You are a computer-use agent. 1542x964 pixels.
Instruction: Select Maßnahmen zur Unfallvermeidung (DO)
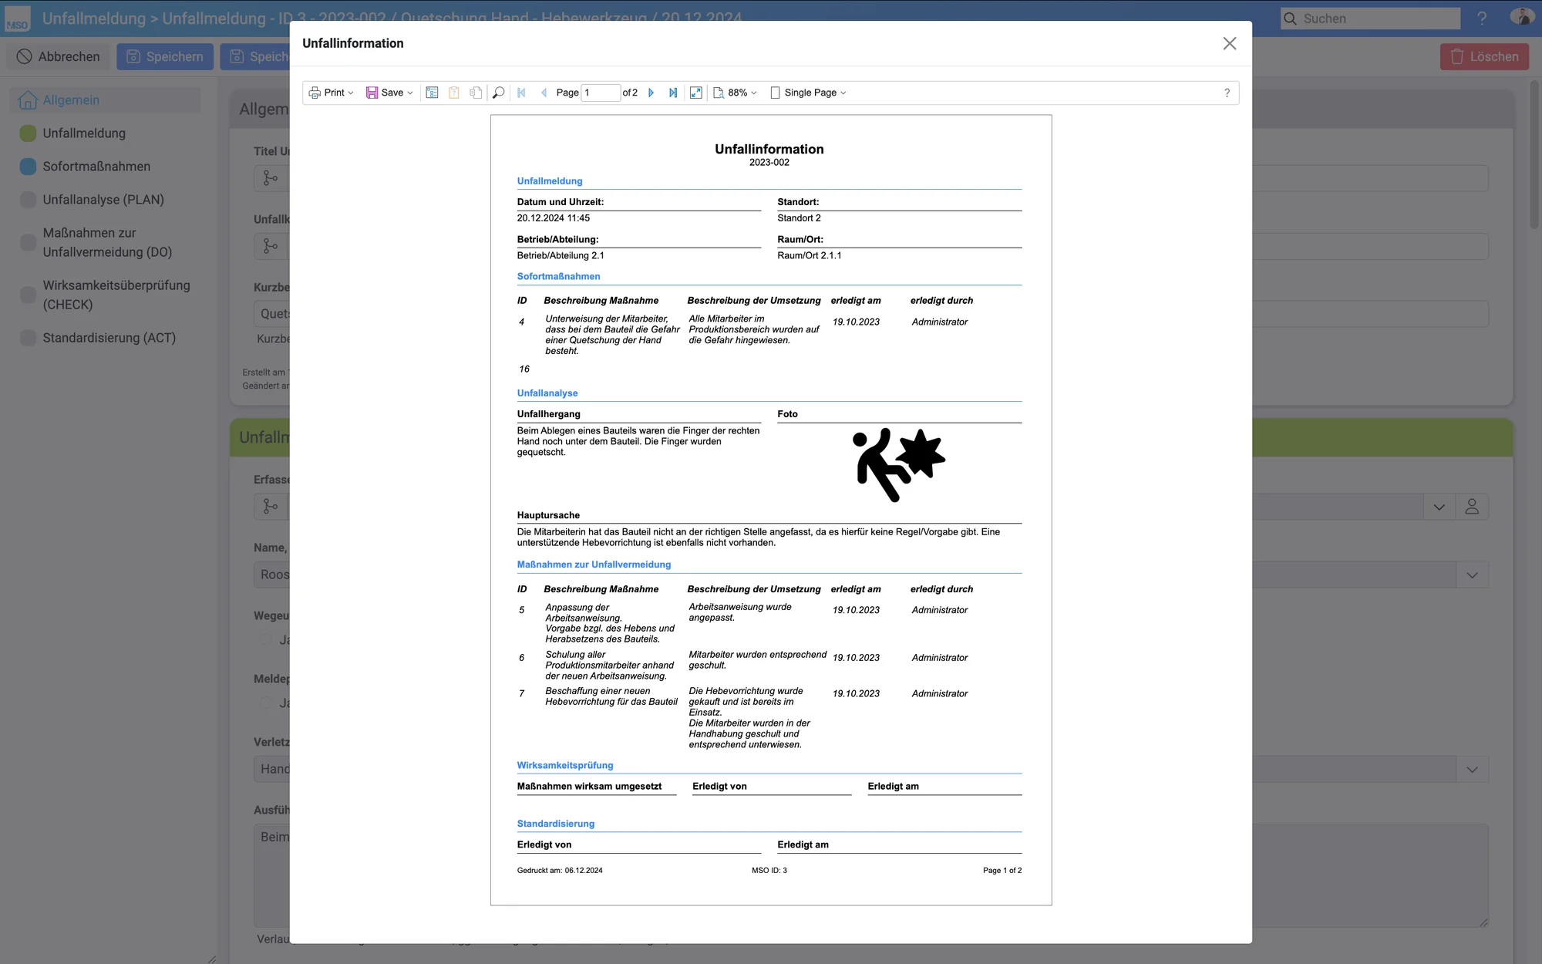coord(107,242)
